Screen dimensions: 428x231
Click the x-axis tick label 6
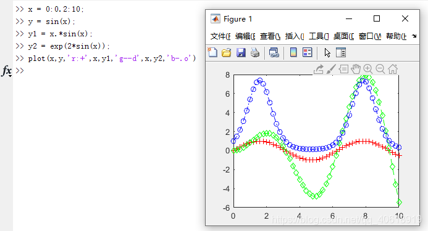332,216
